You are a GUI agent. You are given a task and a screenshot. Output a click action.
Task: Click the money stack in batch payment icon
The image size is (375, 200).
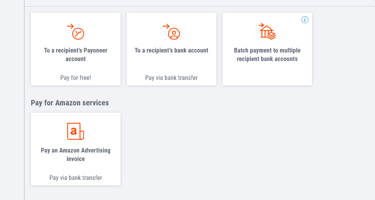tap(271, 36)
